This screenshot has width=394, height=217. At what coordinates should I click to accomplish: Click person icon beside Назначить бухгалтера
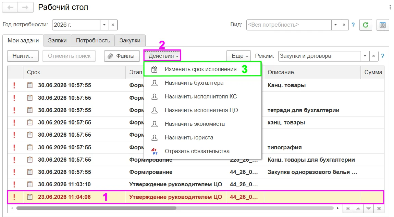pos(155,83)
